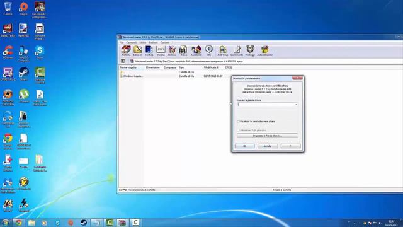
Task: Check Visualizza la parola chiave in chiaro
Action: [x=238, y=122]
